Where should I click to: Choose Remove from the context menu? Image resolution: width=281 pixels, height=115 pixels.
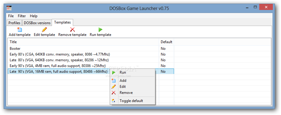tap(132, 93)
